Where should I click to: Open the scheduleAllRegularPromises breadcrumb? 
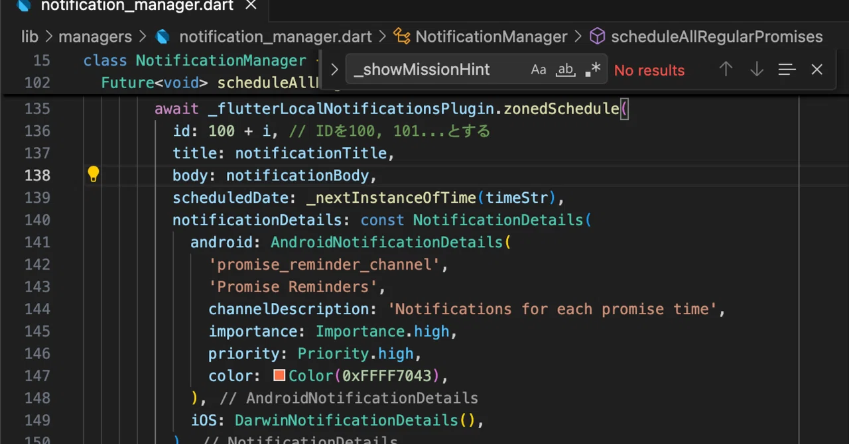(x=716, y=36)
